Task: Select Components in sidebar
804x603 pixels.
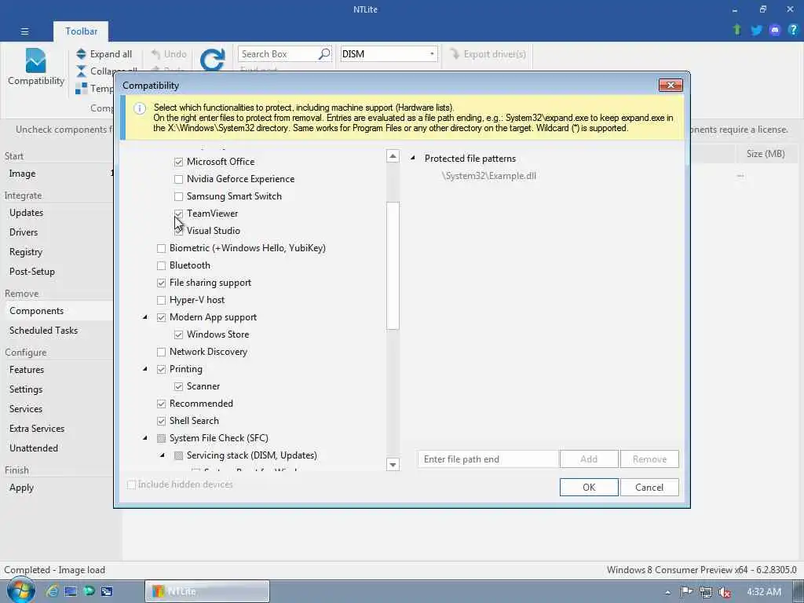Action: coord(36,311)
